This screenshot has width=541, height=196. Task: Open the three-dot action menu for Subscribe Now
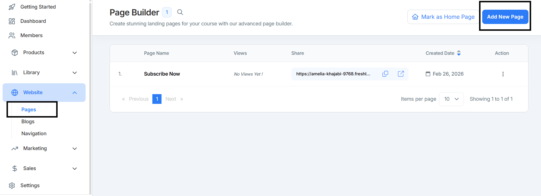pyautogui.click(x=503, y=74)
